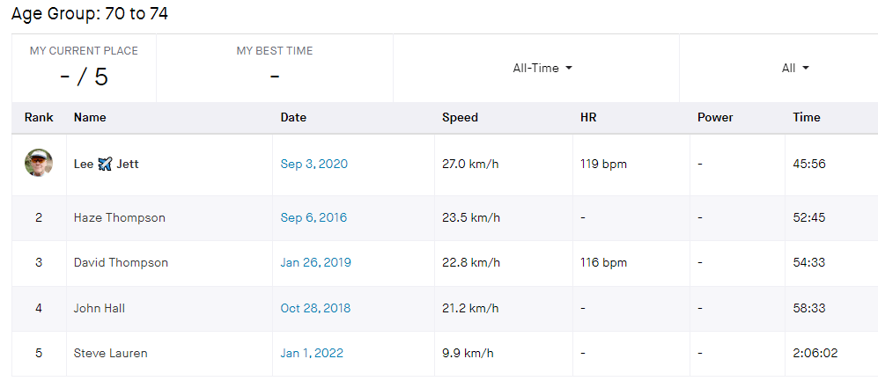Viewport: 878px width, 381px height.
Task: Expand the All filter dropdown
Action: coord(794,69)
